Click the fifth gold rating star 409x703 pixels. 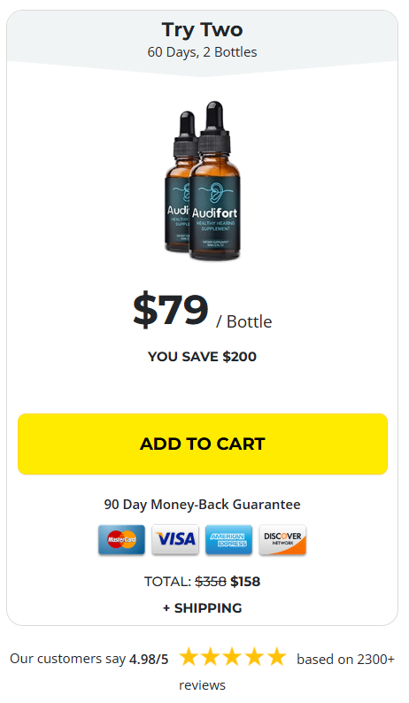click(x=276, y=657)
